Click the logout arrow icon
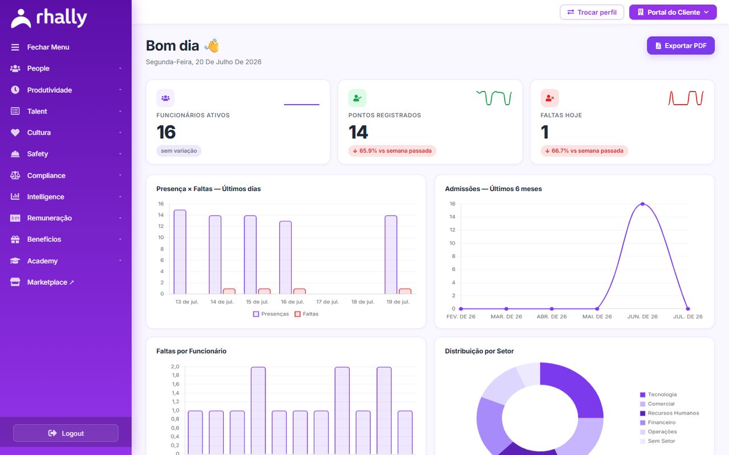This screenshot has height=455, width=729. click(52, 433)
